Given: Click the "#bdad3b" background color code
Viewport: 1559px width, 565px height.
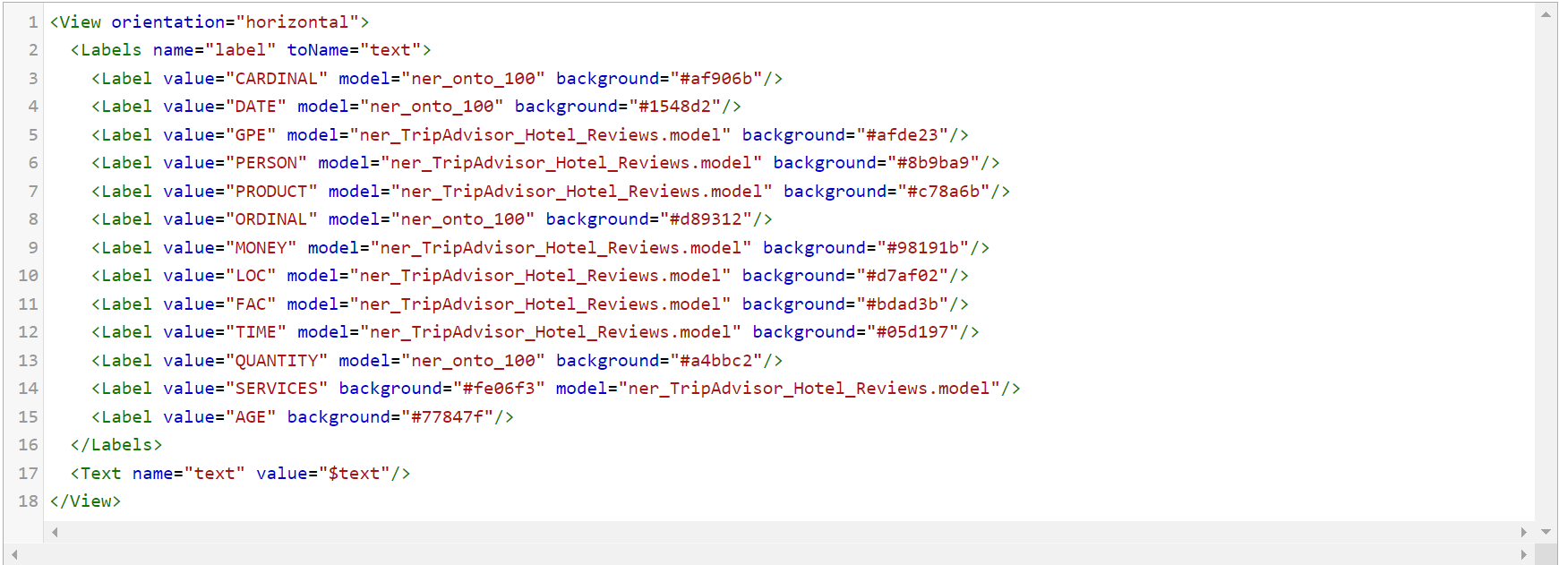Looking at the screenshot, I should click(902, 304).
